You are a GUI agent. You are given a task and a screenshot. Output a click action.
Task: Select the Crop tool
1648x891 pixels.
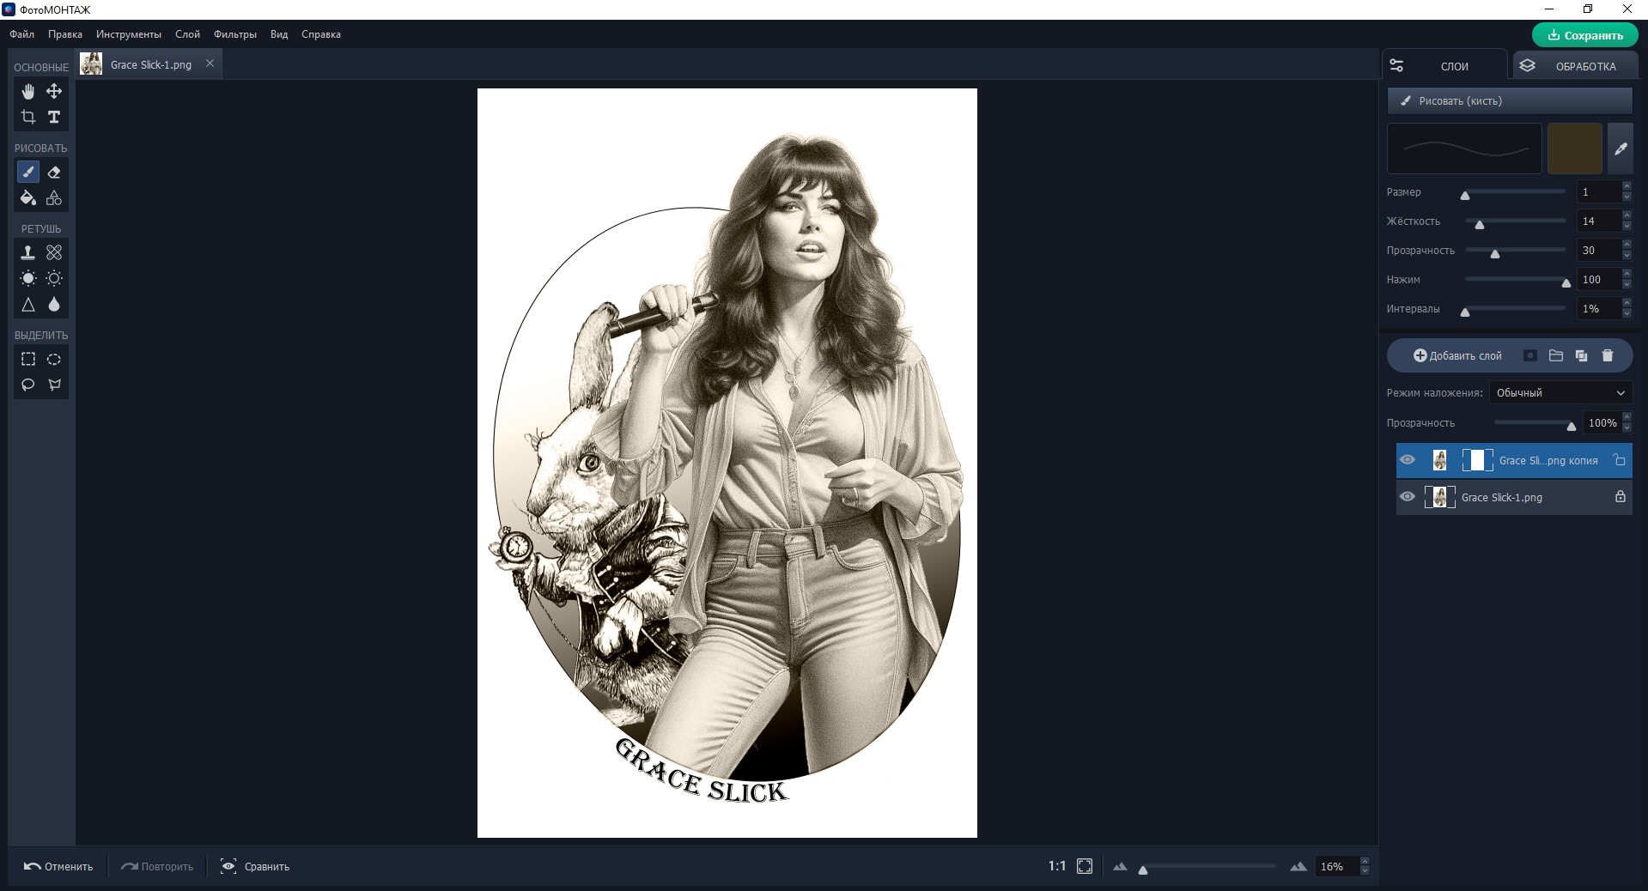[x=28, y=117]
